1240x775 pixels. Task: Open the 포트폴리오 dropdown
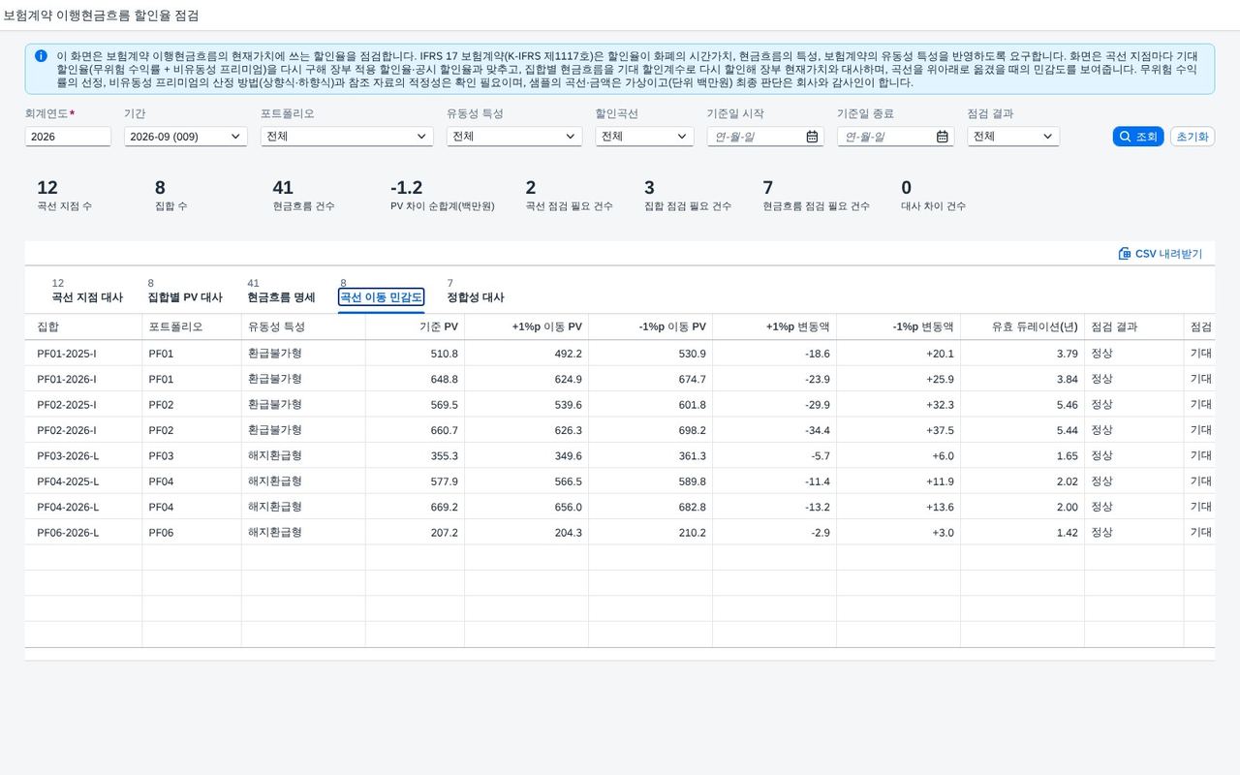pos(349,137)
